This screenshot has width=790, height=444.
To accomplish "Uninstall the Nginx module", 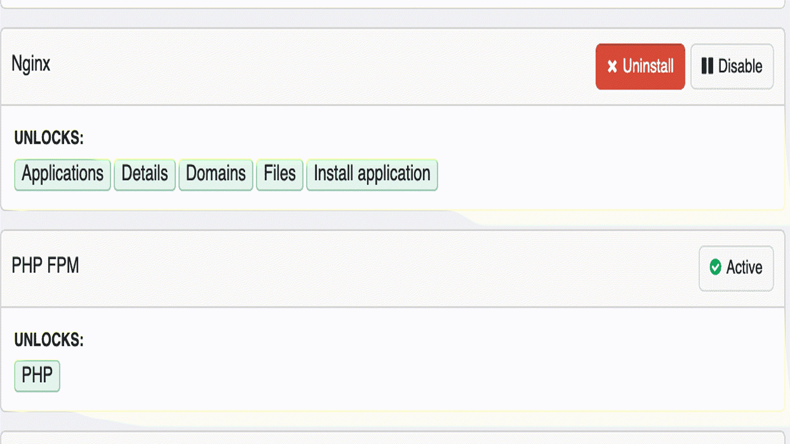I will [640, 67].
